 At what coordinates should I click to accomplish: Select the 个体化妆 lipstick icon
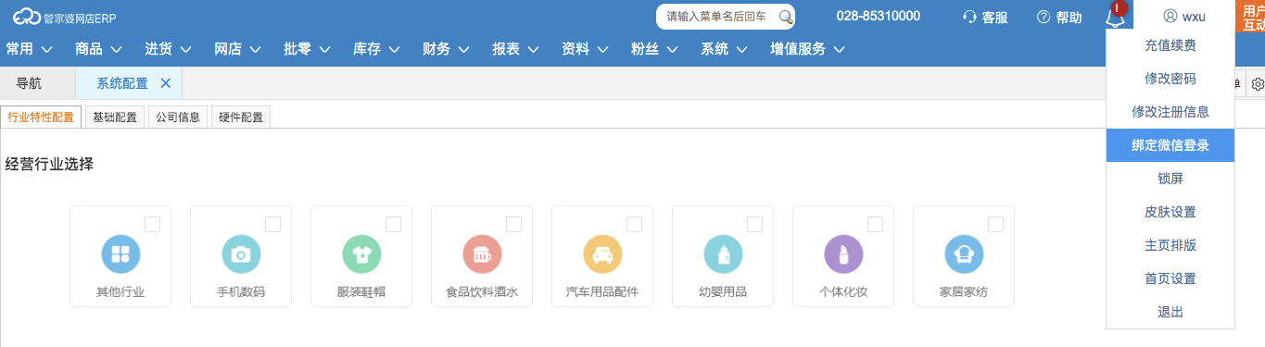click(x=843, y=254)
